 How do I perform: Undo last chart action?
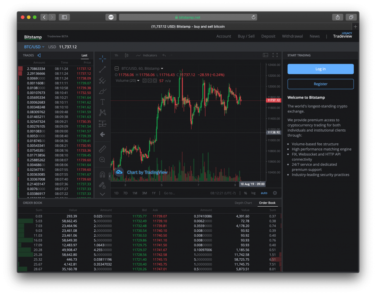(x=164, y=55)
